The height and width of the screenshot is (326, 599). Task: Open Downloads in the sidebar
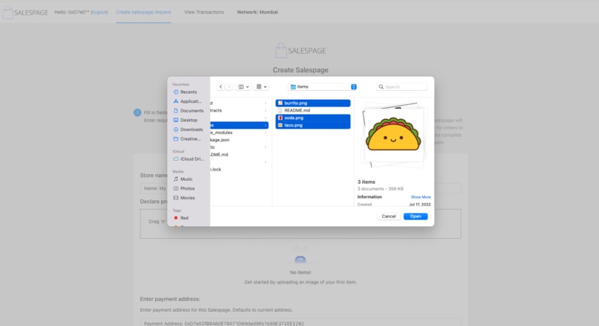pyautogui.click(x=188, y=130)
